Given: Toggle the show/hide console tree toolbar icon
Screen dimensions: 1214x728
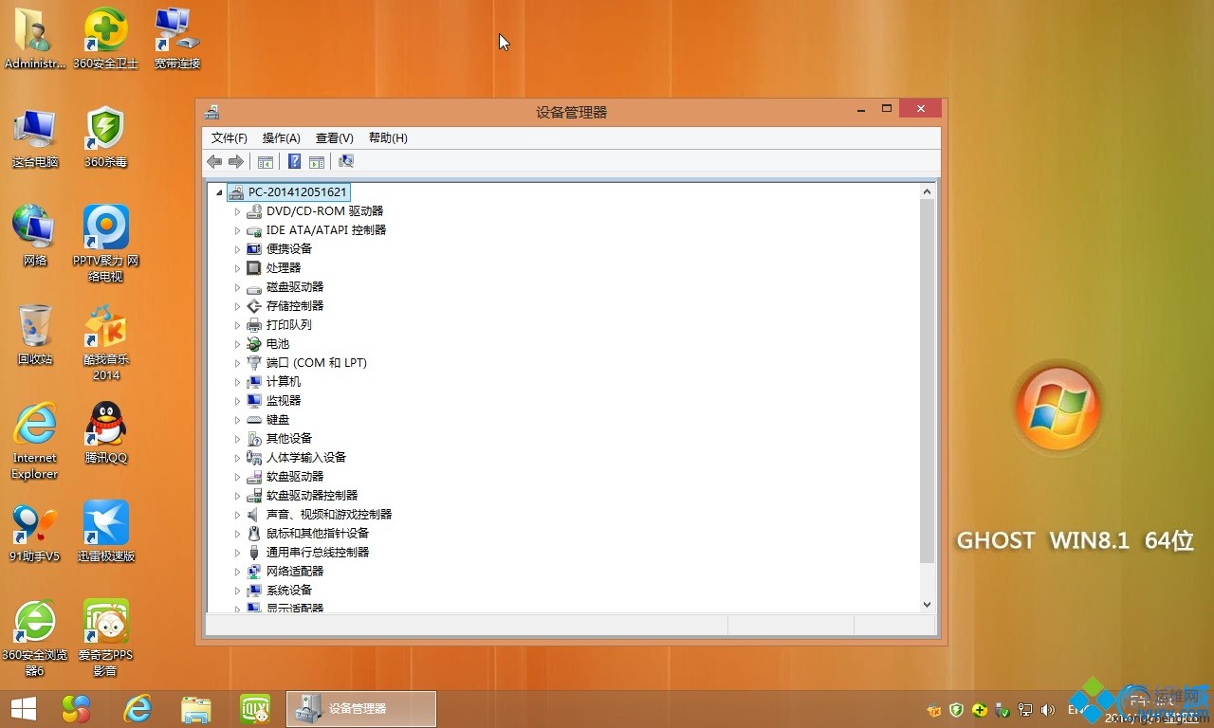Looking at the screenshot, I should coord(266,162).
